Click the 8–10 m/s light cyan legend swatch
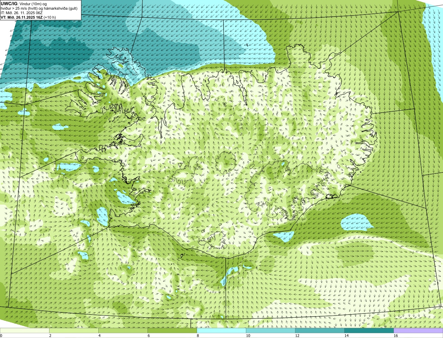The width and height of the screenshot is (443, 338). click(221, 331)
